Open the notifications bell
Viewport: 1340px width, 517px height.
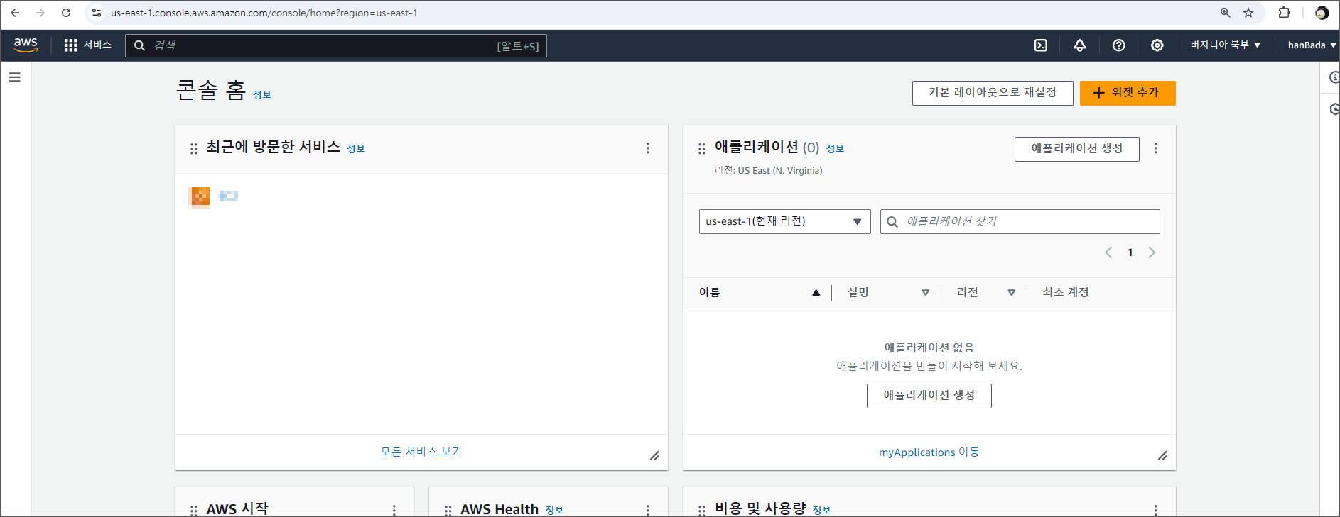pos(1079,45)
